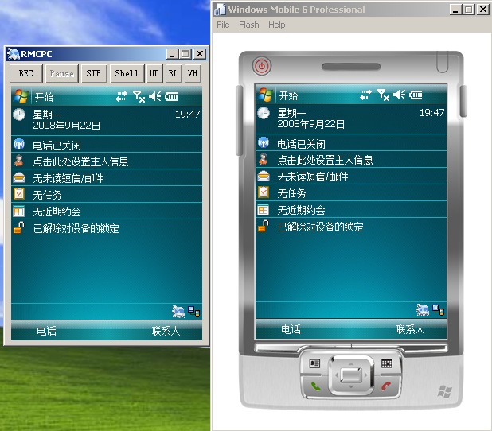This screenshot has height=431, width=492.
Task: Click the 电话 softkey in RMCPC
Action: 46,331
